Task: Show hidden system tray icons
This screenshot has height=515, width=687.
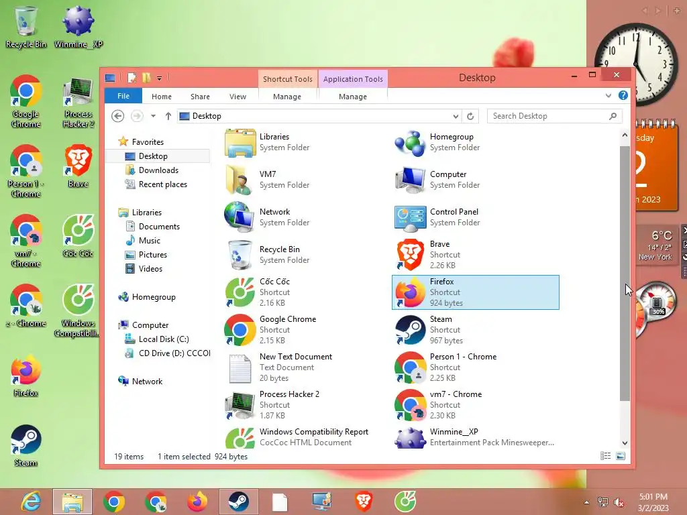Action: coord(586,502)
